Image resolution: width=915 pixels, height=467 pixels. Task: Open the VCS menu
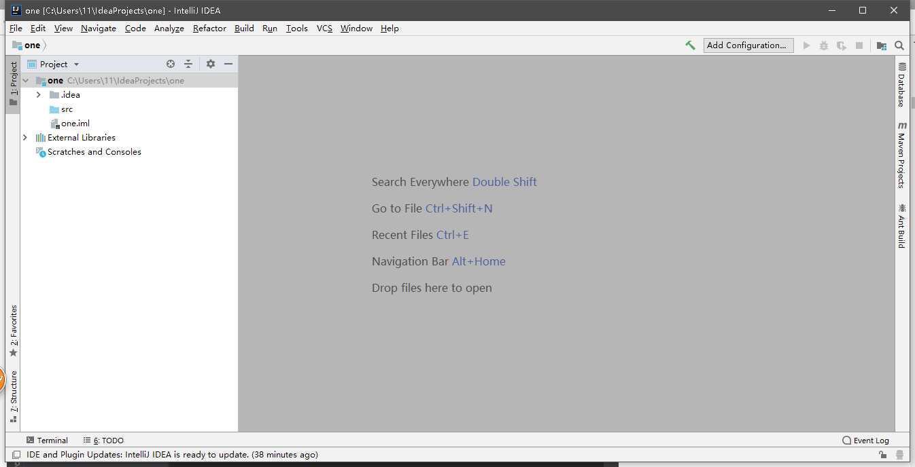click(325, 29)
